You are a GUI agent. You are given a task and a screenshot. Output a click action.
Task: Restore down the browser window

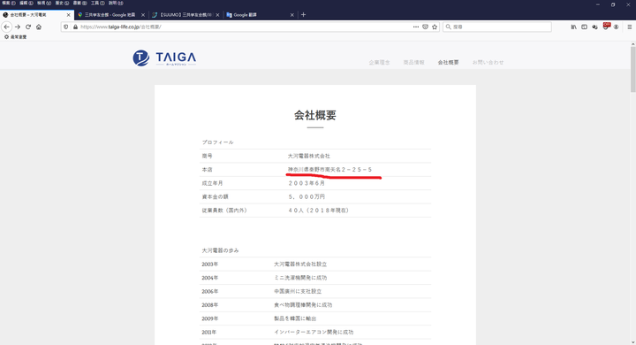click(613, 4)
